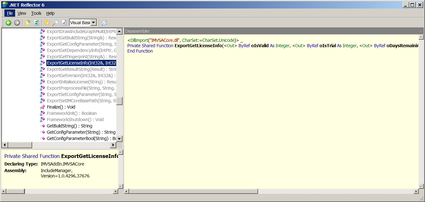Viewport: 425px width, 202px height.
Task: Click bold ExportGetLicenseInfo in disassembler code
Action: [x=198, y=46]
